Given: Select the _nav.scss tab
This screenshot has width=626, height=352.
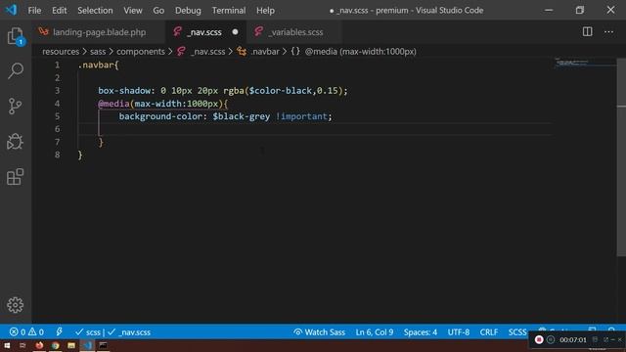Looking at the screenshot, I should pos(206,32).
